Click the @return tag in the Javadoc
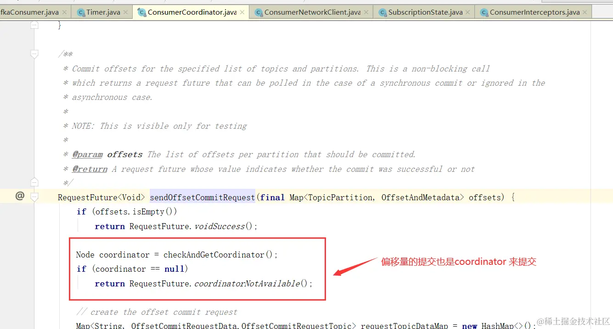Image resolution: width=613 pixels, height=329 pixels. 90,169
